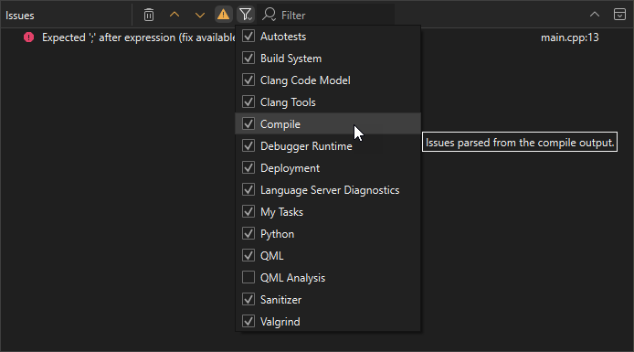Viewport: 634px width, 352px height.
Task: Click the red error icon on issue row
Action: click(28, 37)
